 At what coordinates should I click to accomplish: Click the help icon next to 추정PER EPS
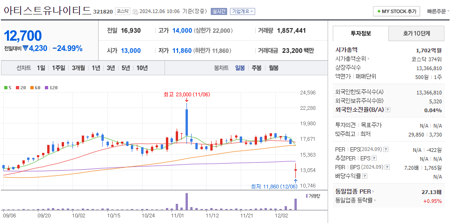tap(374, 158)
